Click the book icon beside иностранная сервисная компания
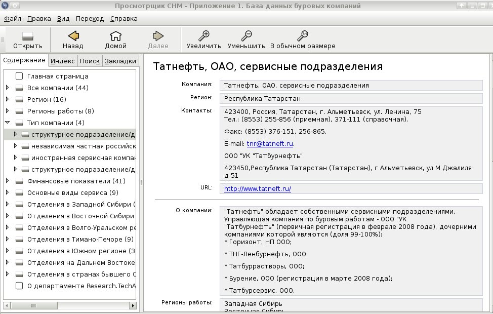Image resolution: width=493 pixels, height=314 pixels. pyautogui.click(x=25, y=158)
